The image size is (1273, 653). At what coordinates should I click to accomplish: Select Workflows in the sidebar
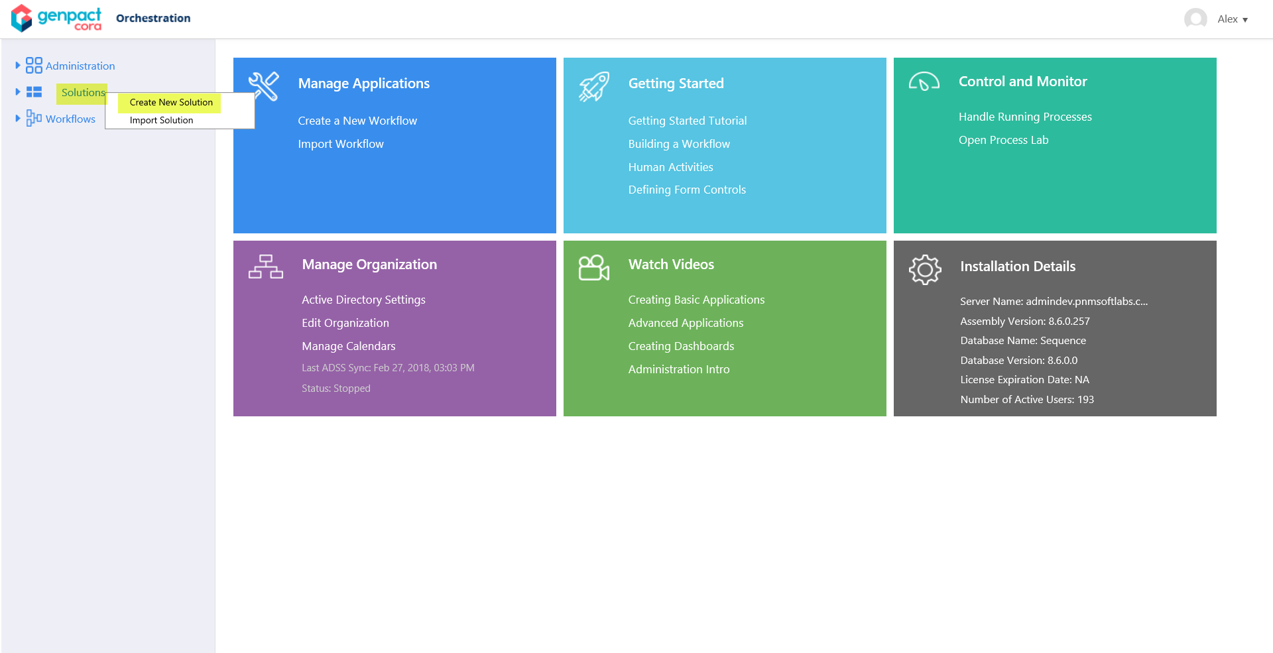[70, 119]
